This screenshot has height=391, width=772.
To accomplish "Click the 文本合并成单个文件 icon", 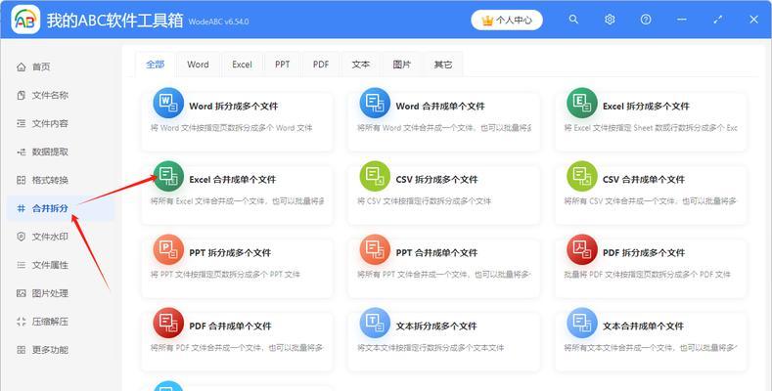I will tap(582, 323).
